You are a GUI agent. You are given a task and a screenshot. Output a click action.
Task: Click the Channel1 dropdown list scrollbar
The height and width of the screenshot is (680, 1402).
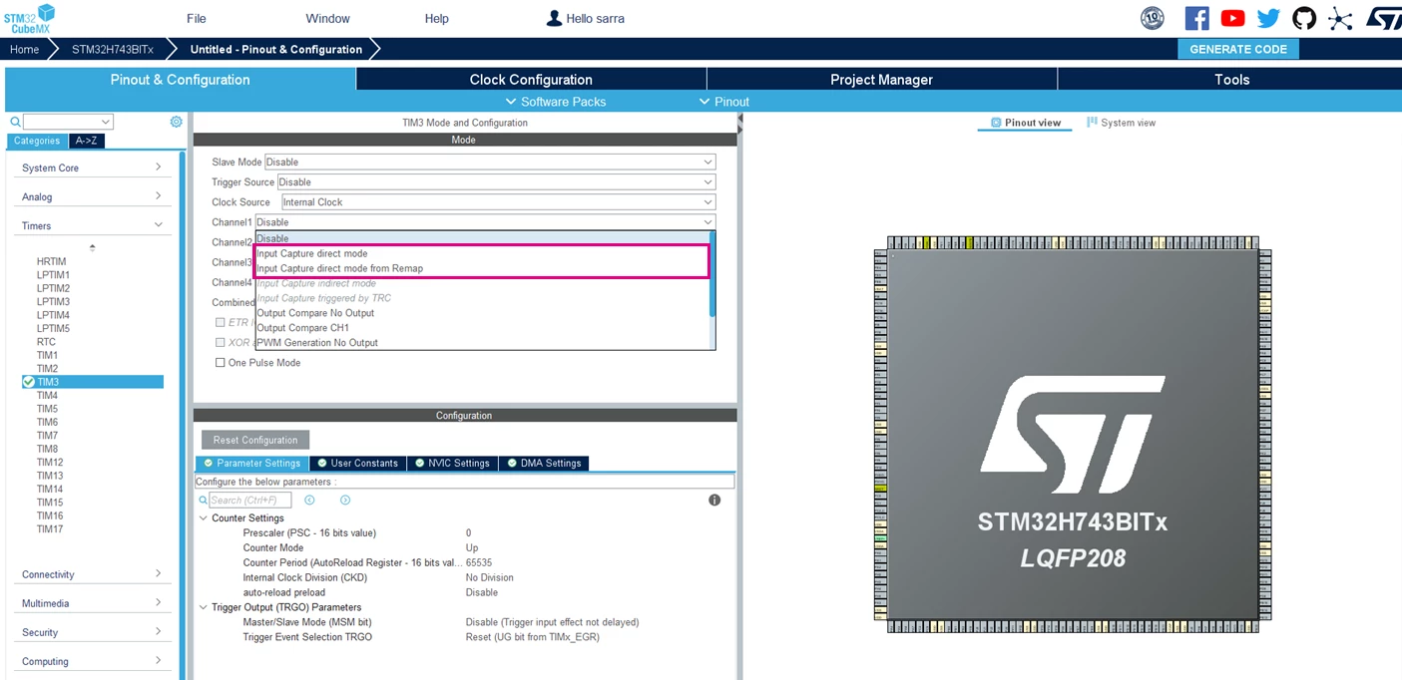[x=712, y=274]
